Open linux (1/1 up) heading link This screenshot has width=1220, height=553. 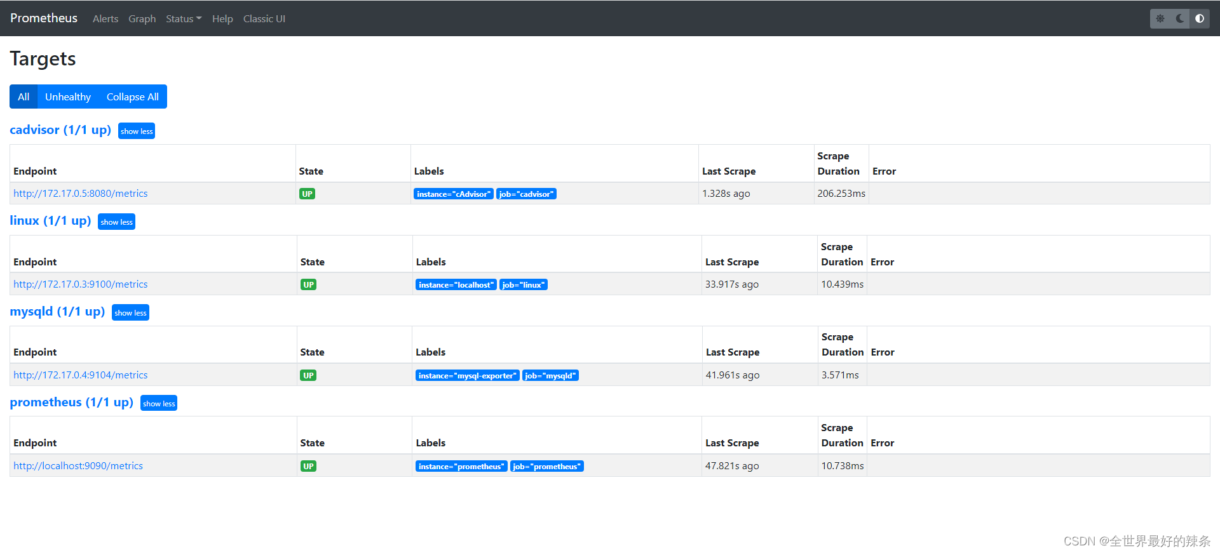click(50, 220)
